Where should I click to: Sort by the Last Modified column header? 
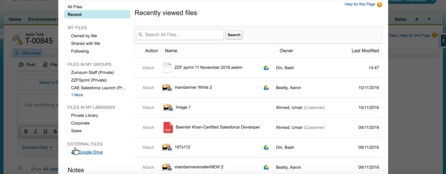[x=365, y=51]
